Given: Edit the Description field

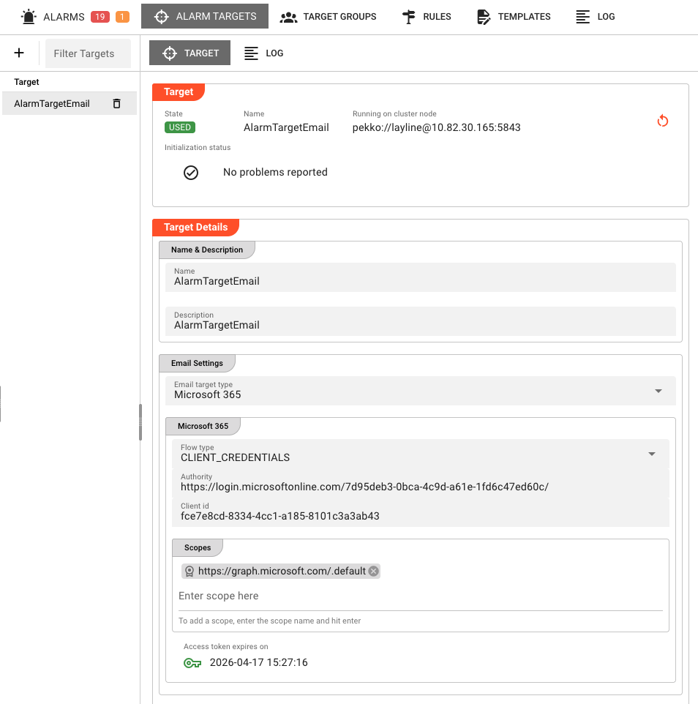Looking at the screenshot, I should click(421, 321).
